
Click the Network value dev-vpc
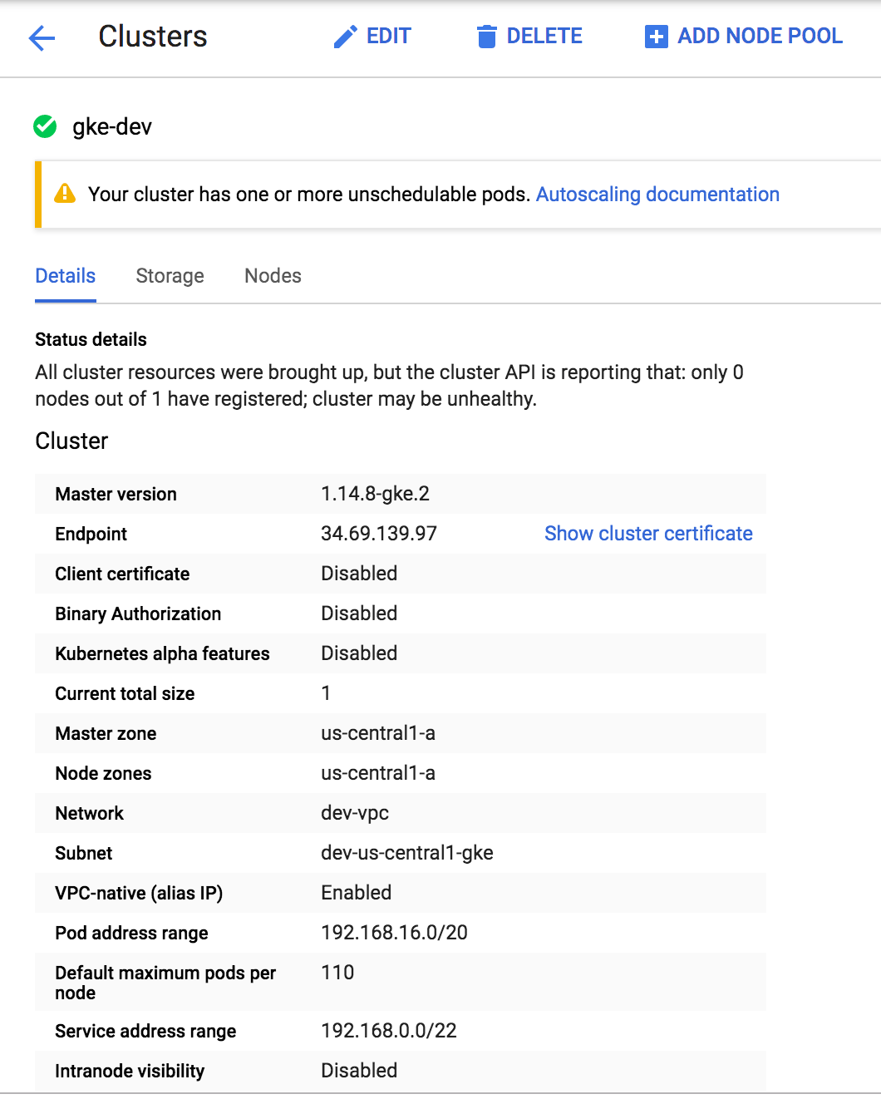pyautogui.click(x=355, y=813)
